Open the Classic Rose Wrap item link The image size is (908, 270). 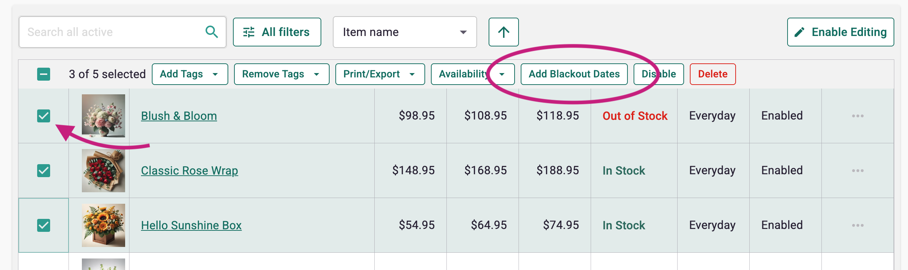click(189, 171)
